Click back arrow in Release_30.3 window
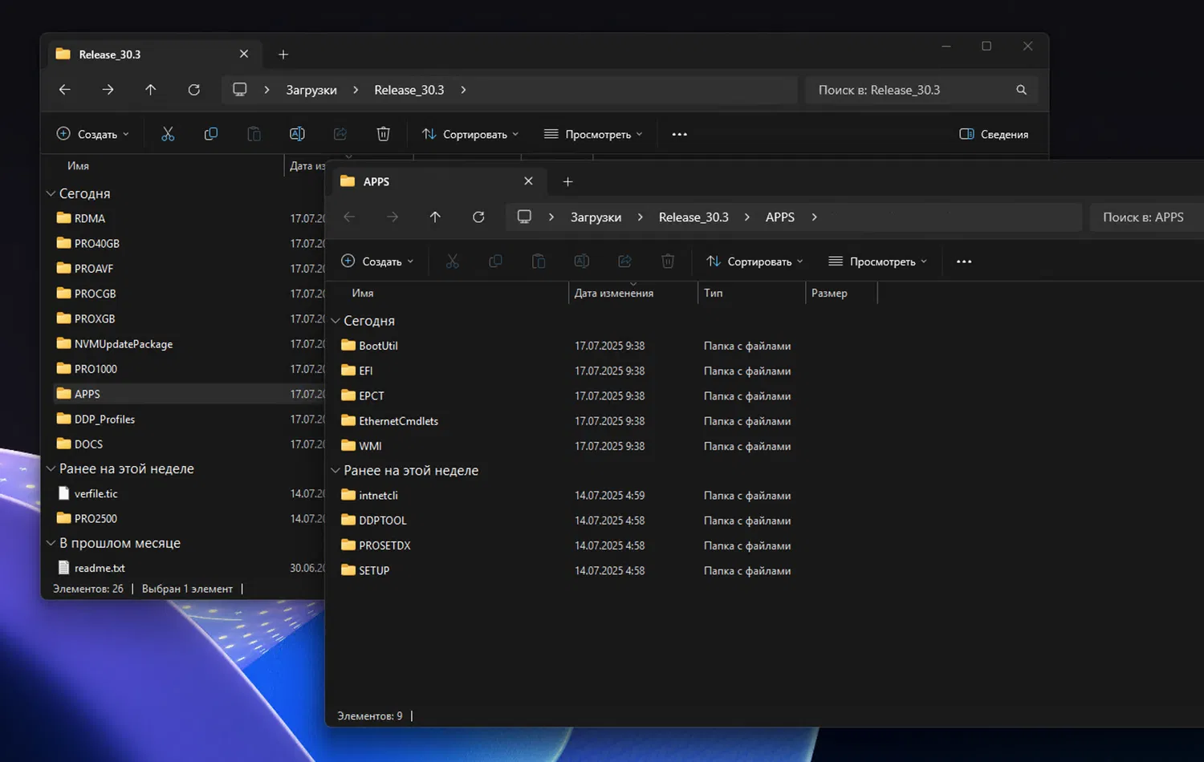 (65, 90)
